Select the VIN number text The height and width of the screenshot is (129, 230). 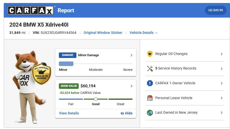tap(58, 33)
